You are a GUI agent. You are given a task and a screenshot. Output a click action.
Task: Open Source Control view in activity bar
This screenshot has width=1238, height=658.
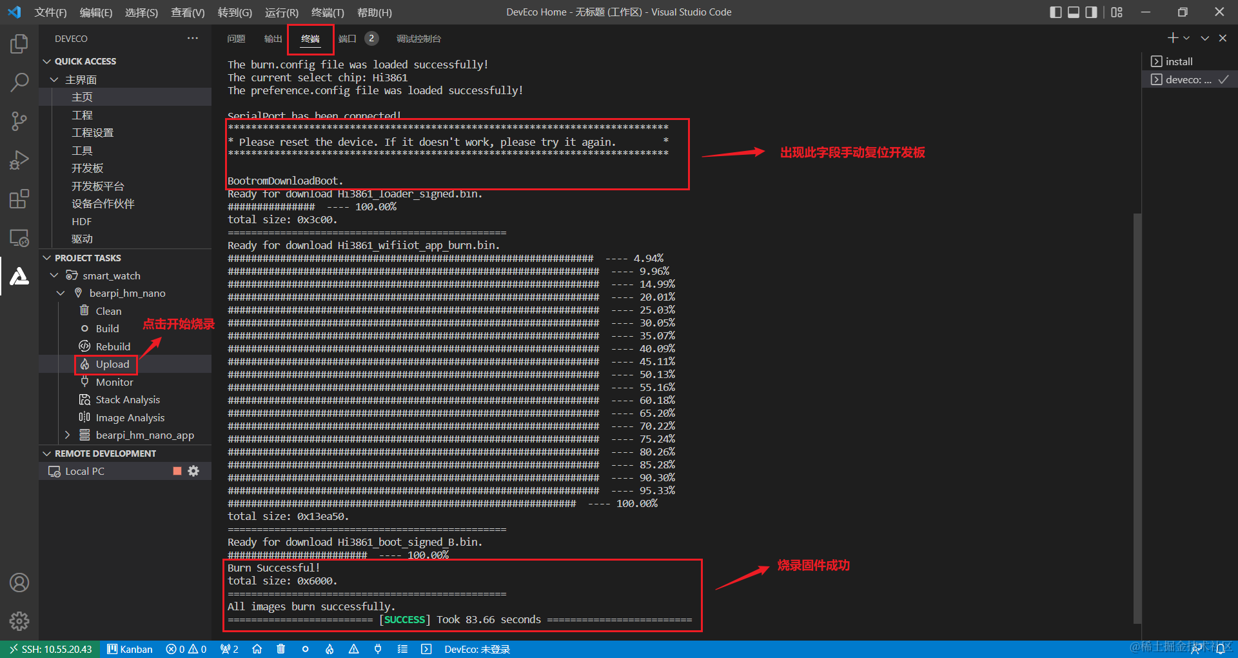[19, 121]
